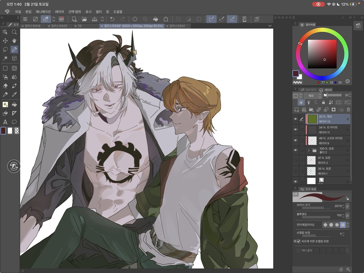Open the 필터 menu
The height and width of the screenshot is (273, 364).
[99, 12]
